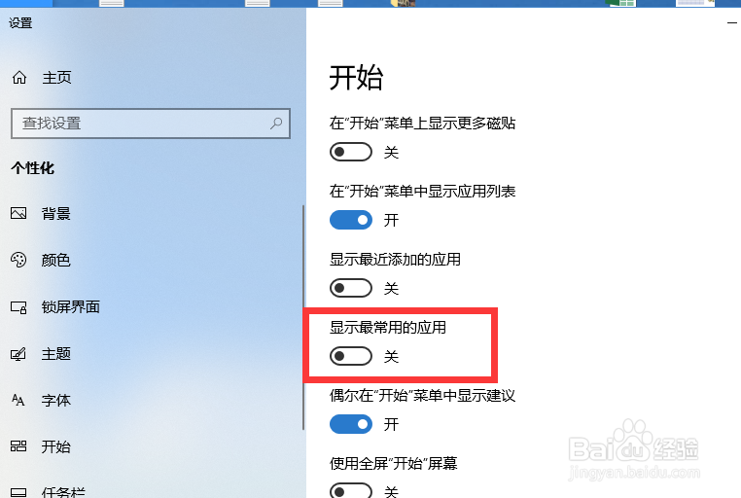This screenshot has width=741, height=498.
Task: Click the sidebar vertical scrollbar
Action: (303, 317)
